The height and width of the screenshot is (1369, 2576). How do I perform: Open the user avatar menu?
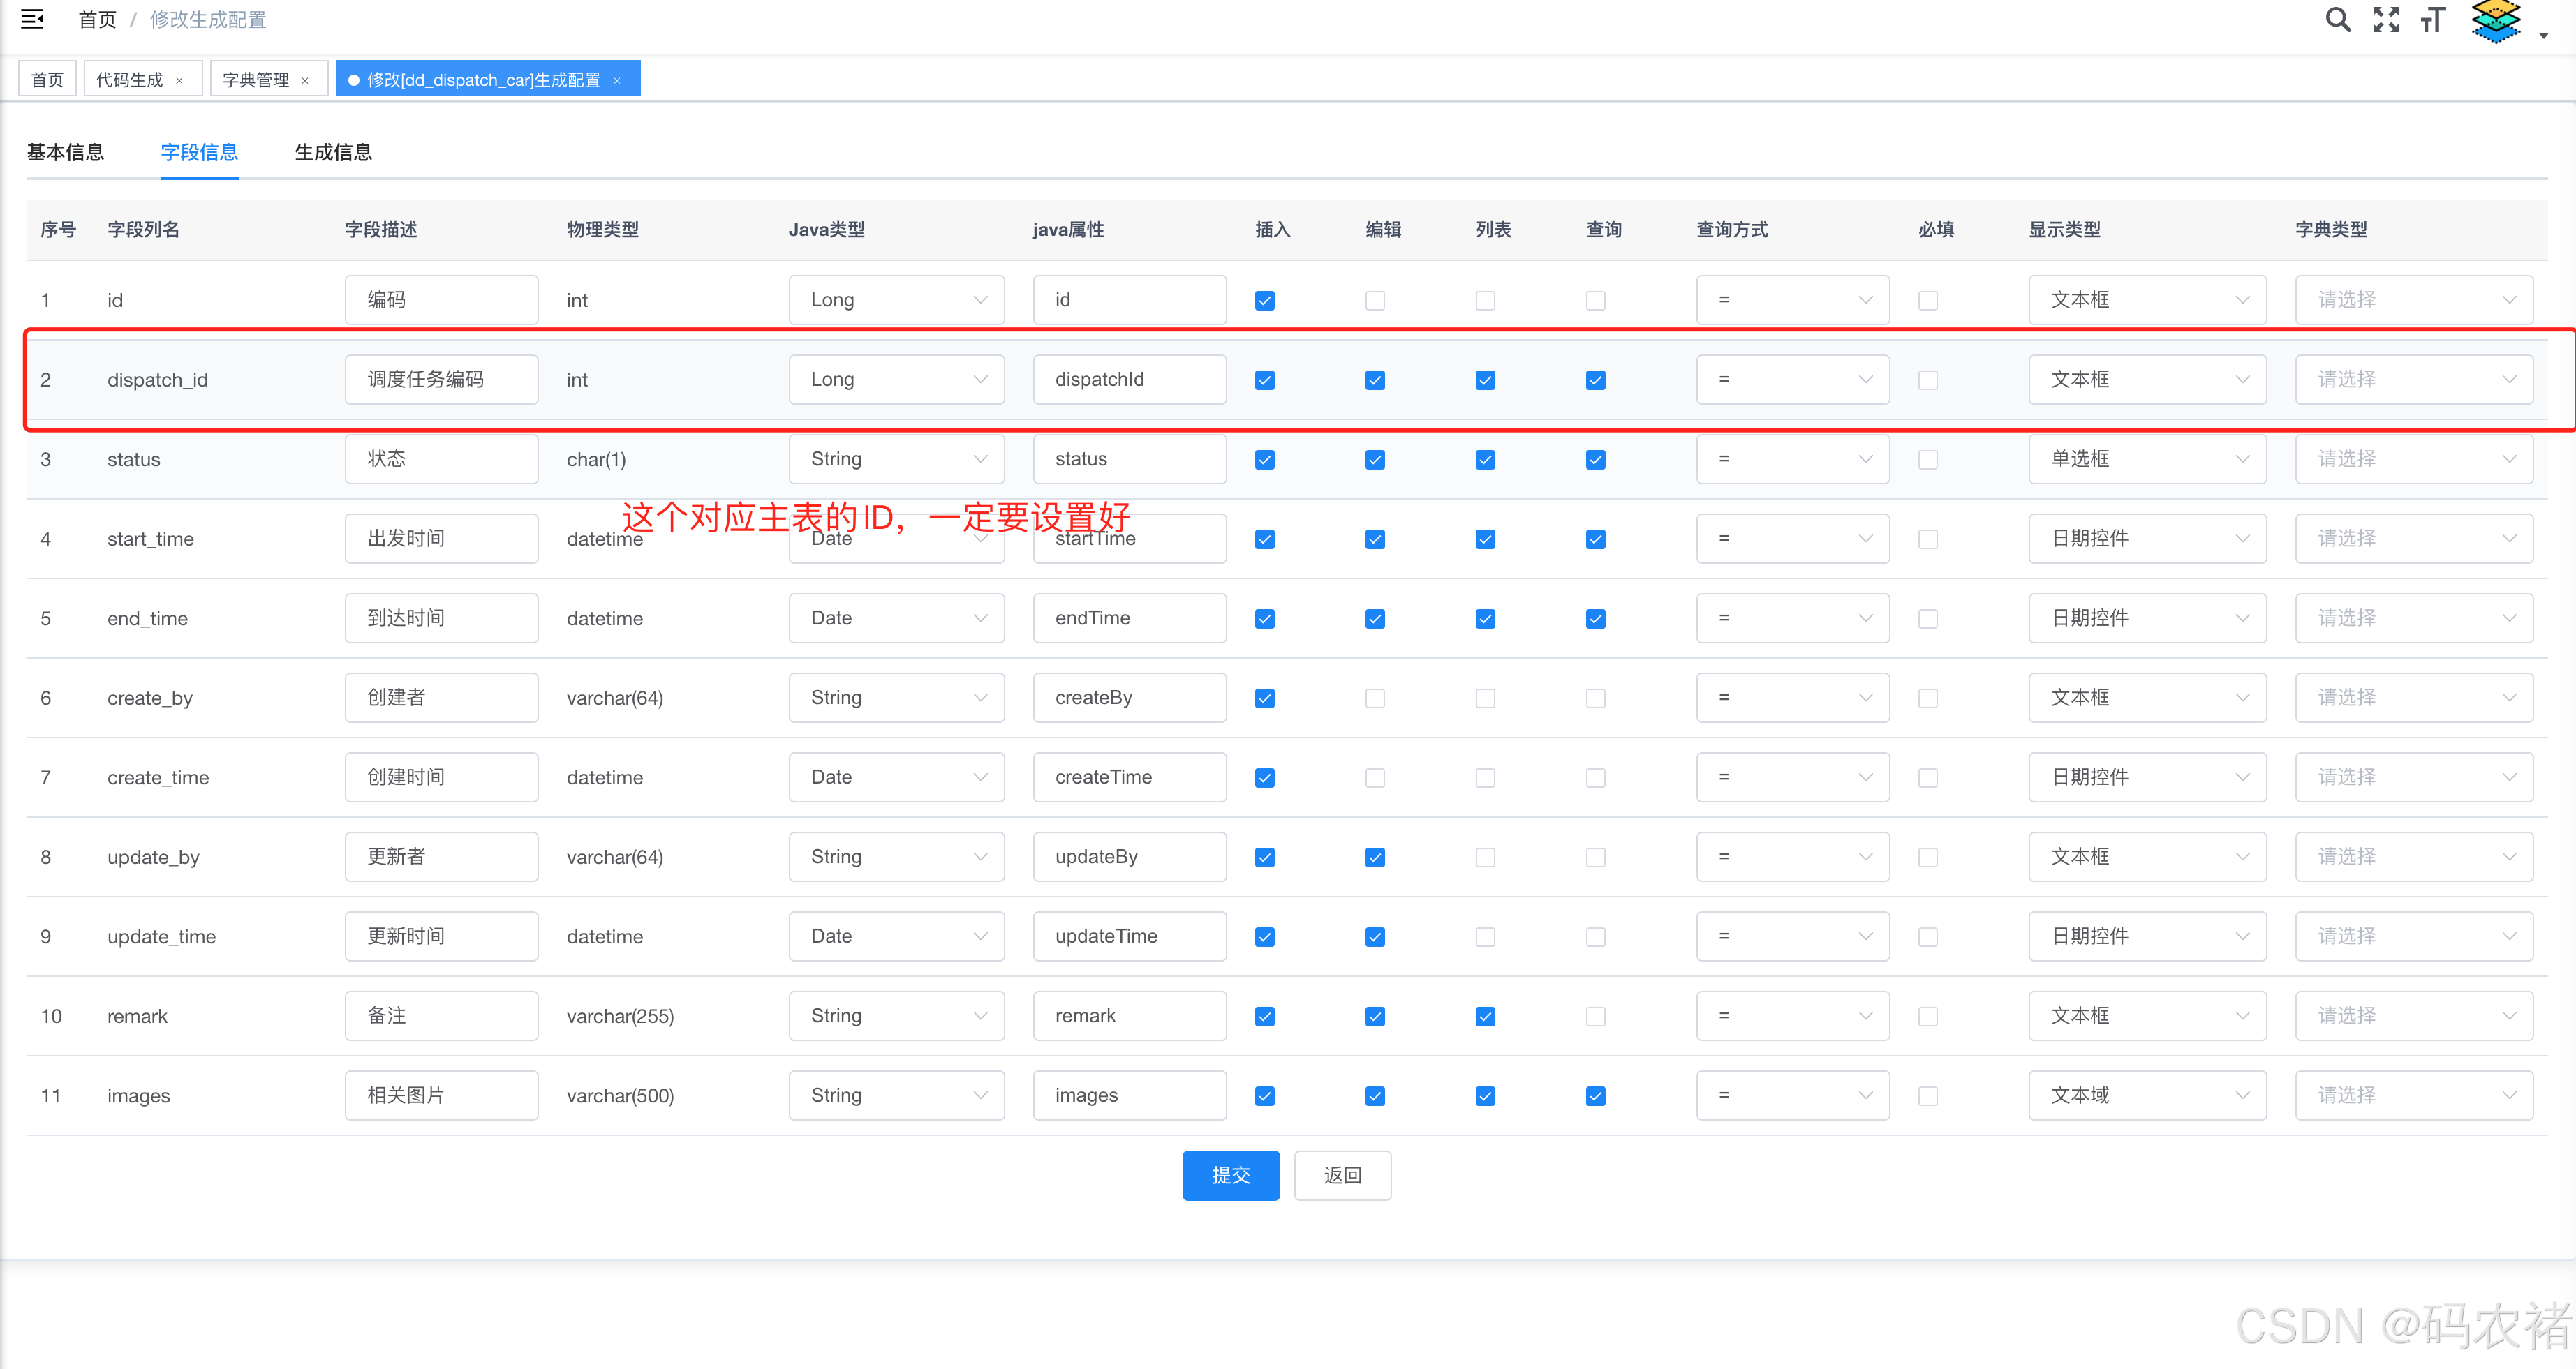click(x=2496, y=21)
